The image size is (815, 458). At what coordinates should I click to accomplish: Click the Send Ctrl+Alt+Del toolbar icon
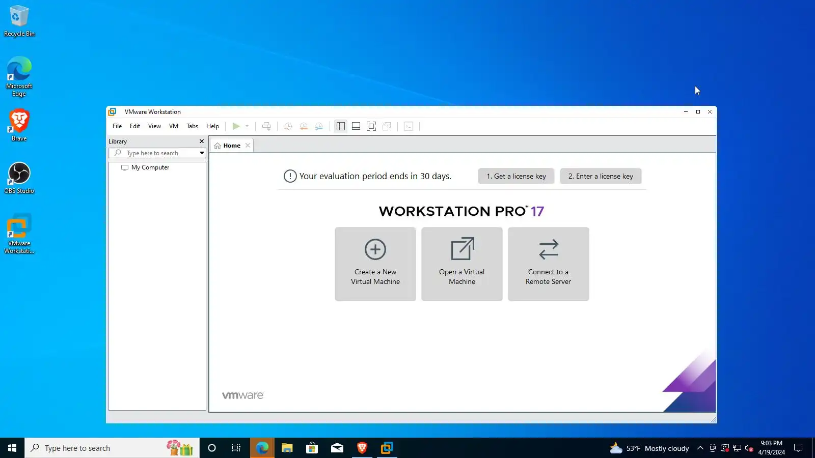pos(266,126)
